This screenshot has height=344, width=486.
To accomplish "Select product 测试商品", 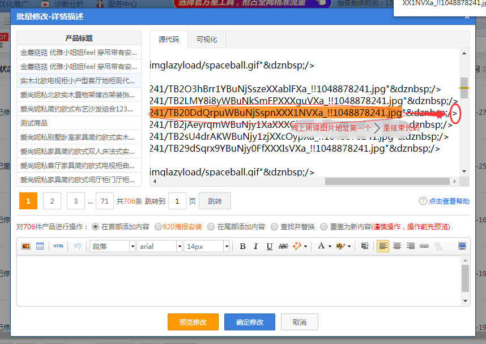I will point(79,123).
